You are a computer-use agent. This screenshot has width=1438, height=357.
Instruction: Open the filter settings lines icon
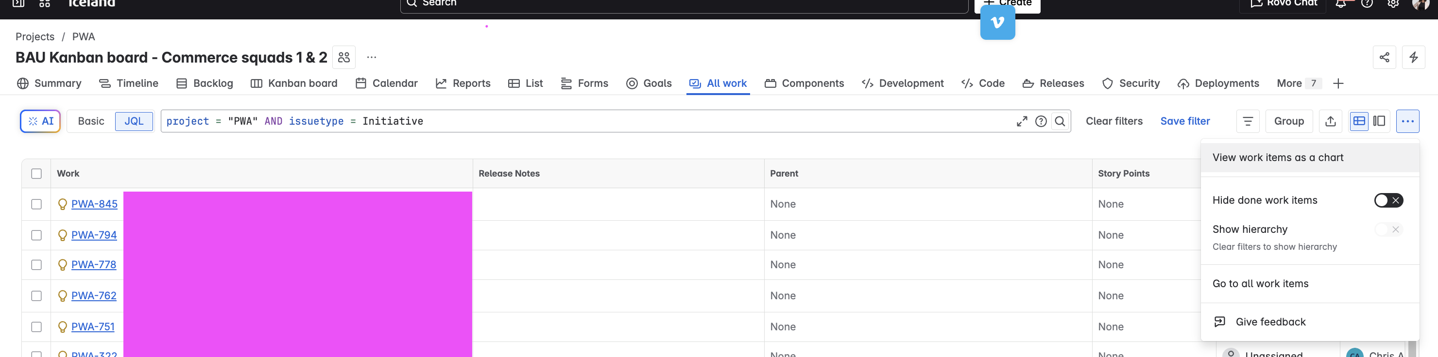pyautogui.click(x=1248, y=121)
